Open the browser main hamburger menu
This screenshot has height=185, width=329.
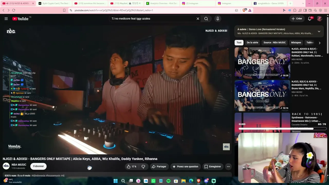click(325, 10)
